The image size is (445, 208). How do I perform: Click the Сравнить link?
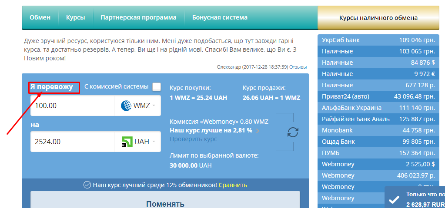pyautogui.click(x=233, y=185)
